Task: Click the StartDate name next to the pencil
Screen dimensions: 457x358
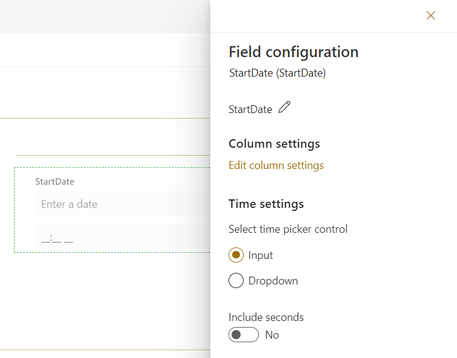Action: coord(250,109)
